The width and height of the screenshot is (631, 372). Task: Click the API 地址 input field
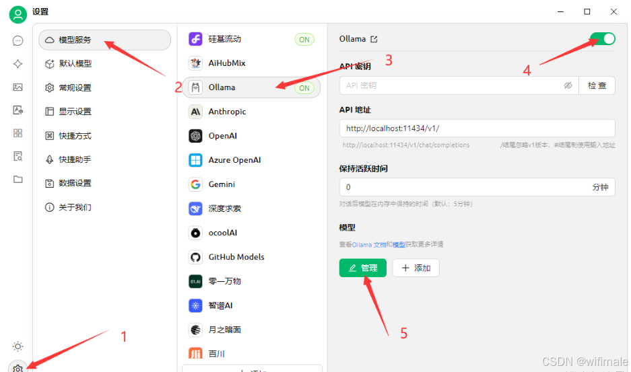[x=477, y=128]
